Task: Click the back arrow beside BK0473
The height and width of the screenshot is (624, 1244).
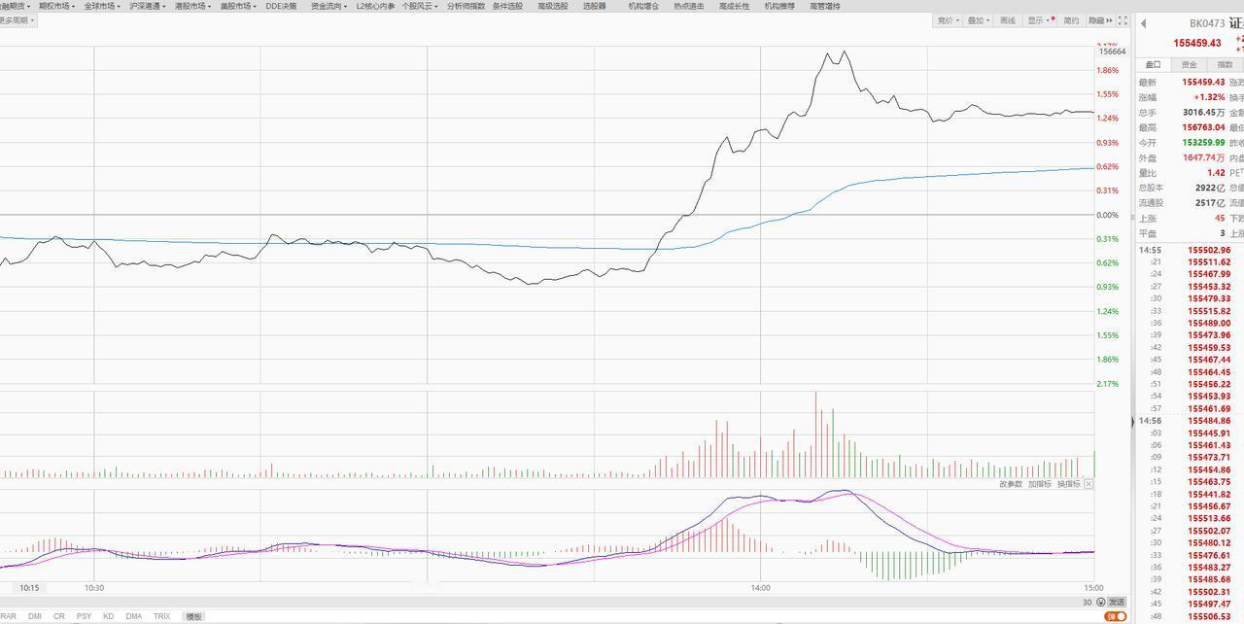Action: [x=1143, y=24]
